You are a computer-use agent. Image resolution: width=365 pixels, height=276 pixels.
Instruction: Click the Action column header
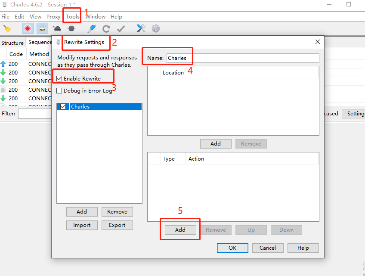252,158
